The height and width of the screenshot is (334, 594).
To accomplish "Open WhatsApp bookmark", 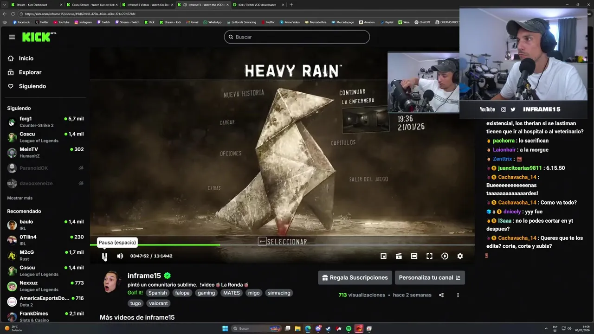I will (213, 22).
